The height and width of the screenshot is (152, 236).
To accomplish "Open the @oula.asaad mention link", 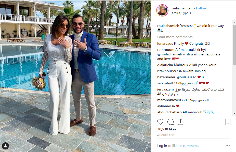I will [x=186, y=77].
